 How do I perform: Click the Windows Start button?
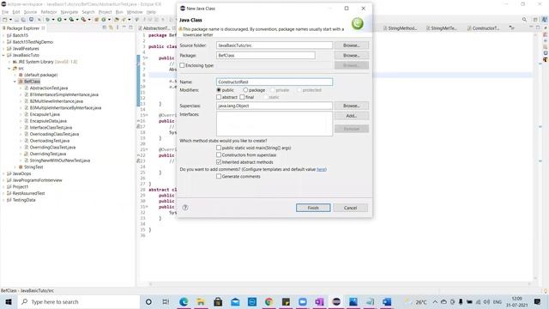9,301
